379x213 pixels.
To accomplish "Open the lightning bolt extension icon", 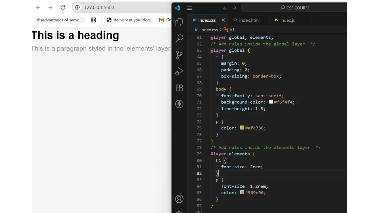I will click(x=179, y=104).
